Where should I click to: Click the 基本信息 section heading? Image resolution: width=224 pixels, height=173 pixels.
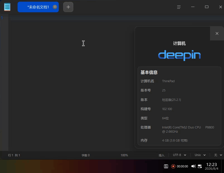[149, 72]
